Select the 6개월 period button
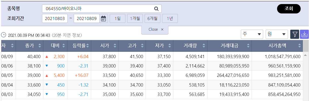Screen dimensions: 309x101 (152, 19)
